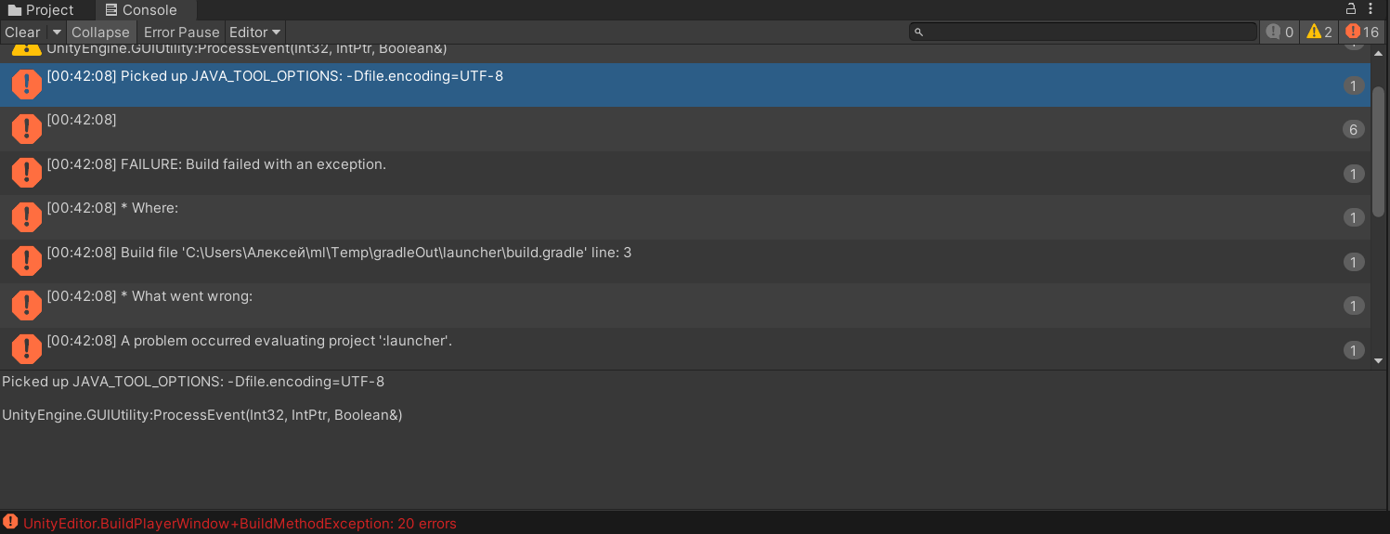Toggle error messages filter showing 16
The height and width of the screenshot is (534, 1390).
[x=1362, y=32]
